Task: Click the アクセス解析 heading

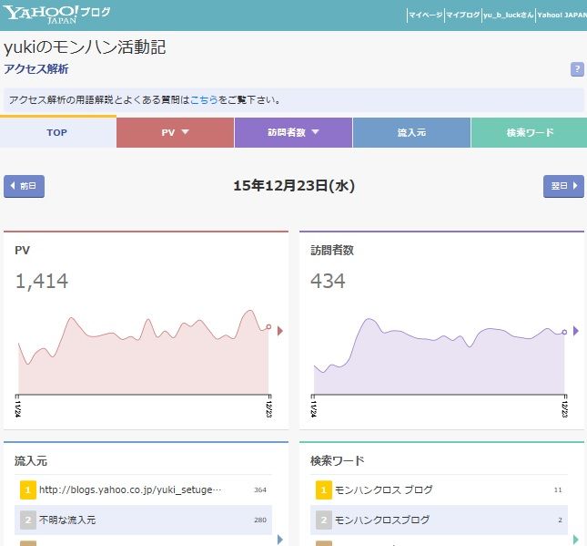Action: coord(35,69)
